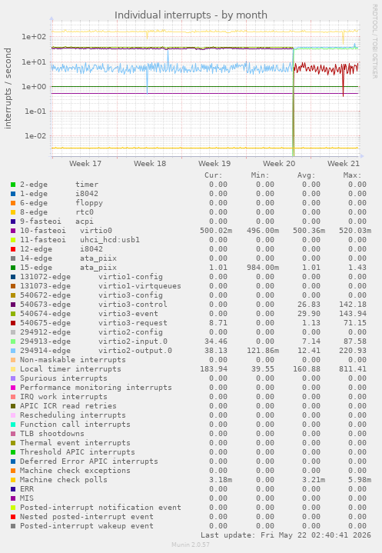Click the Cur: column header
Image resolution: width=382 pixels, height=553 pixels.
(x=214, y=175)
